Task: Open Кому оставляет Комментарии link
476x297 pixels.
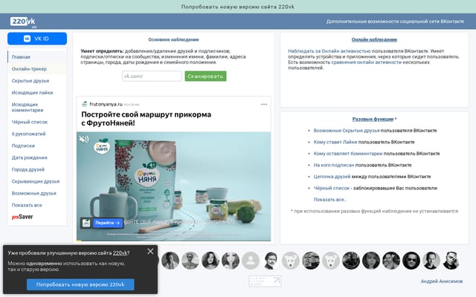Action: click(348, 154)
